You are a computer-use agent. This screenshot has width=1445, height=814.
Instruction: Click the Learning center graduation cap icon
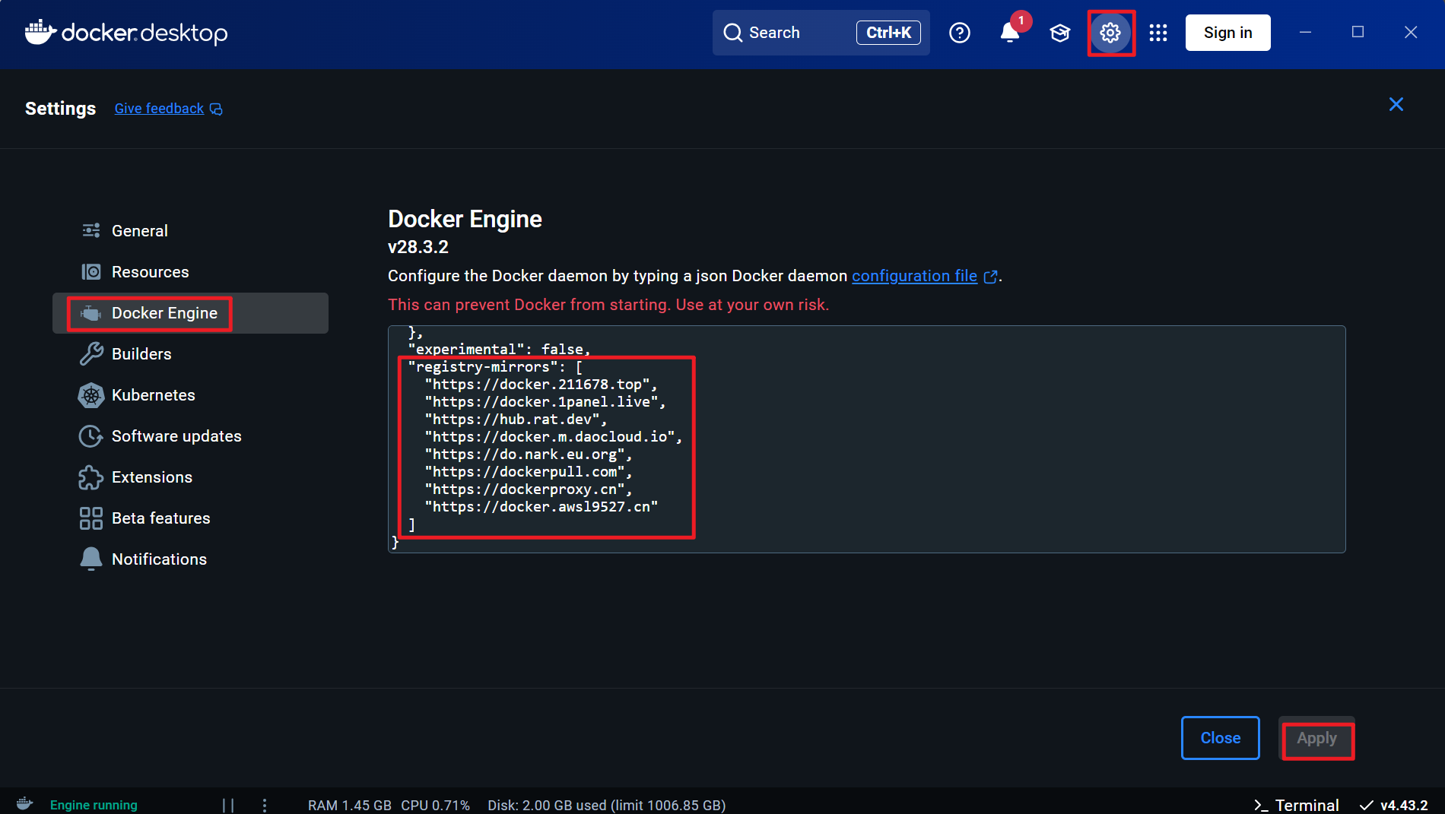[x=1059, y=33]
